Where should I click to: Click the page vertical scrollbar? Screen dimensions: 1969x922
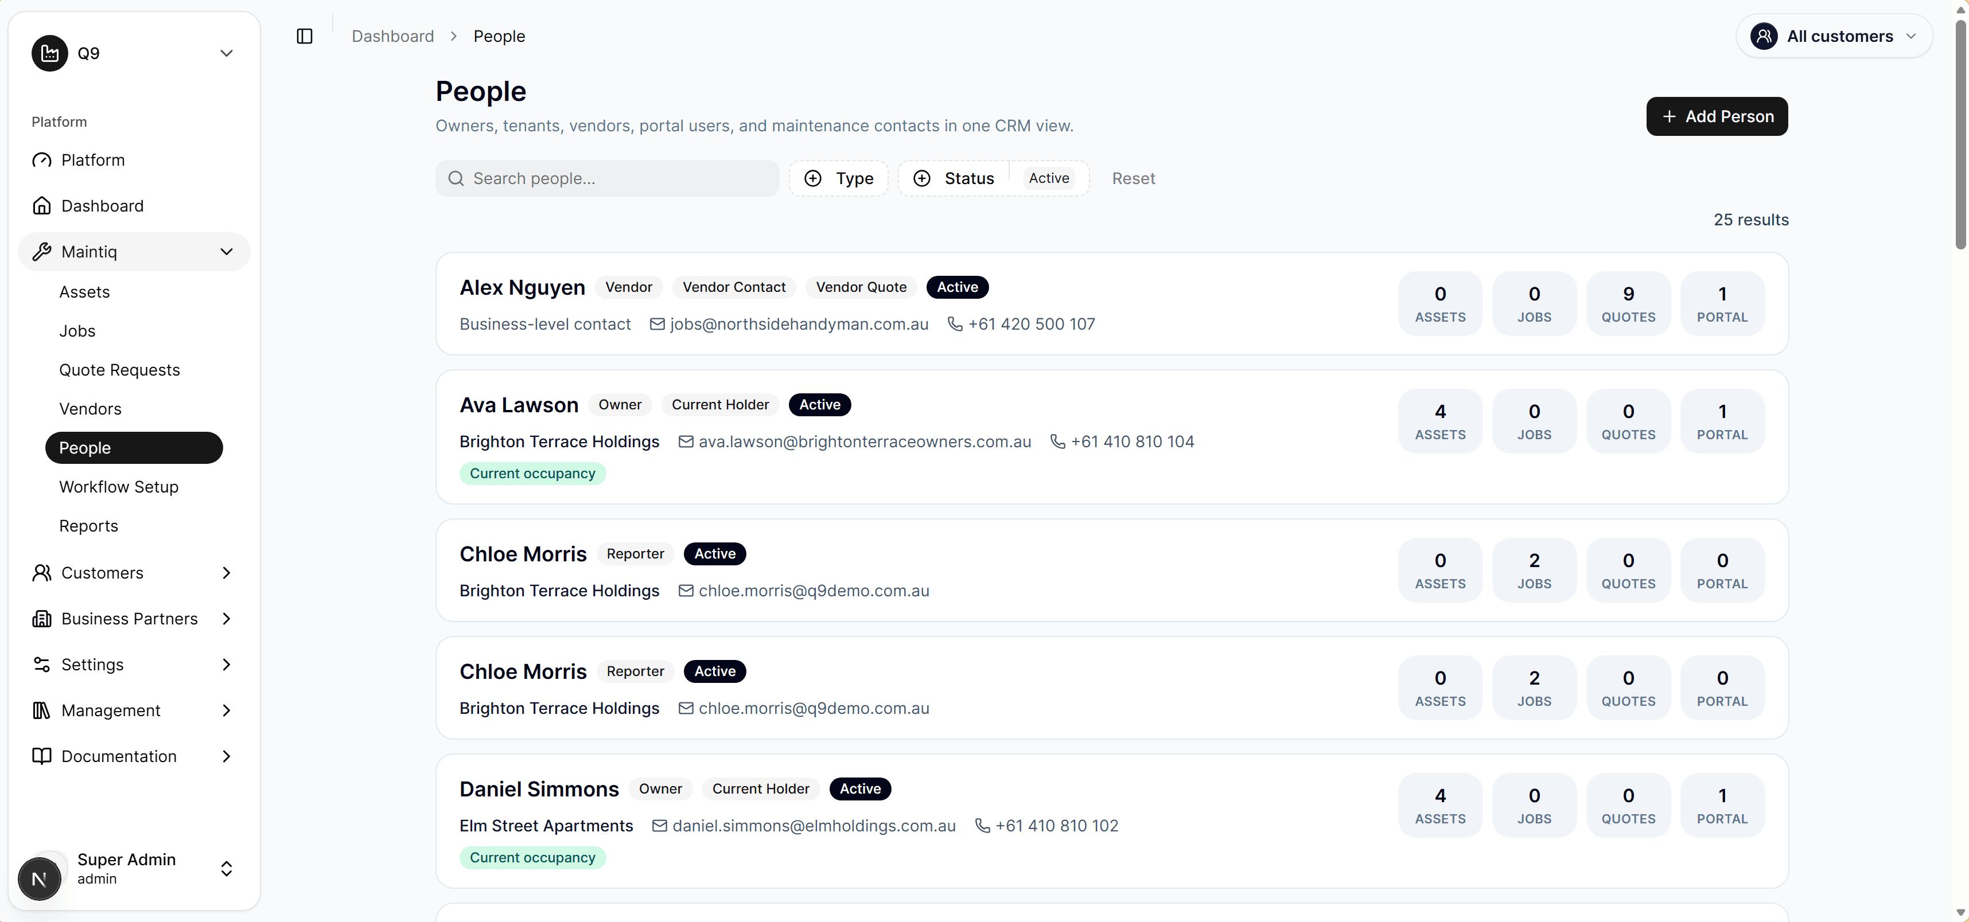coord(1960,134)
